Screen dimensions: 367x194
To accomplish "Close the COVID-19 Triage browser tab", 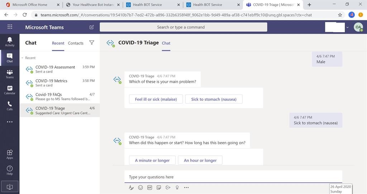I will (299, 5).
